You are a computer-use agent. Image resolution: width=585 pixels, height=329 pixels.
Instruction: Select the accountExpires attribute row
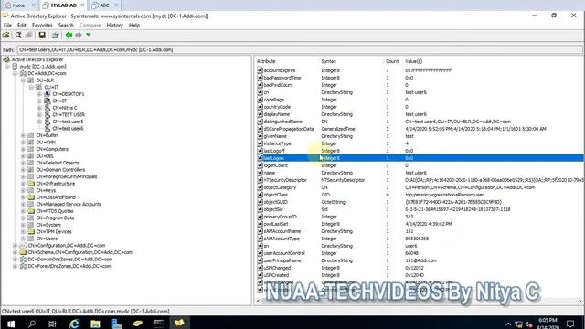[x=420, y=70]
